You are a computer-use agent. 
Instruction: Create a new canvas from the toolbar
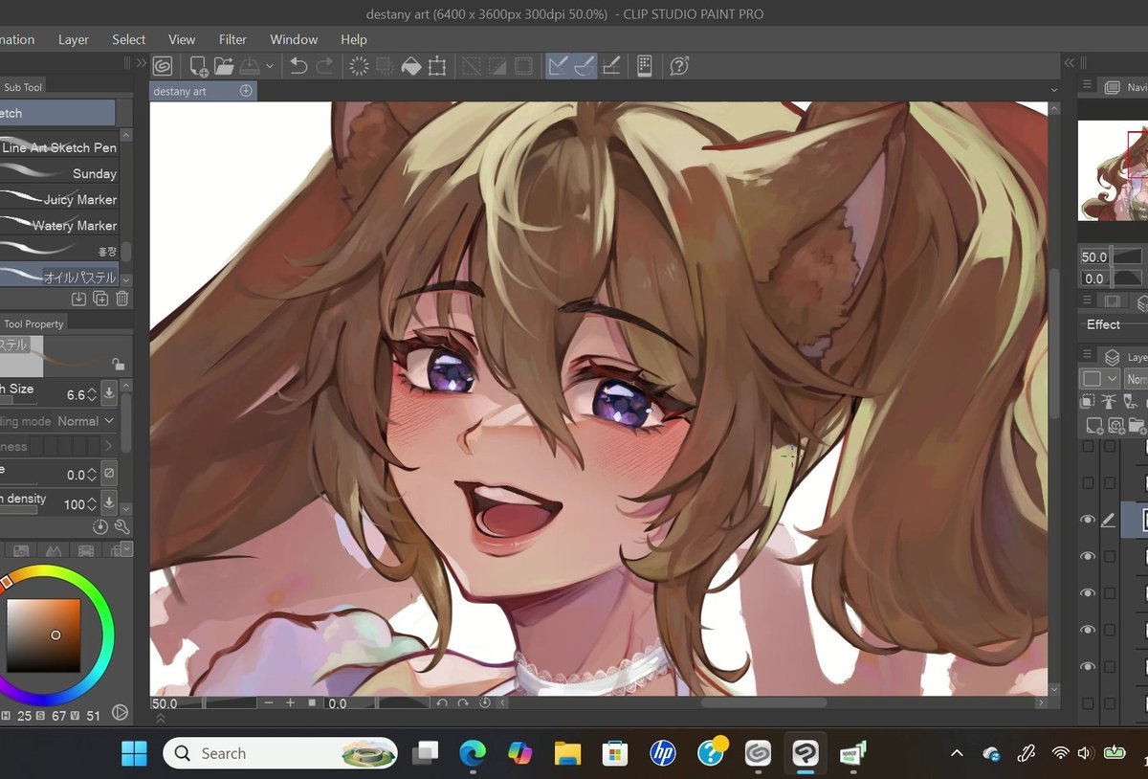pyautogui.click(x=198, y=66)
